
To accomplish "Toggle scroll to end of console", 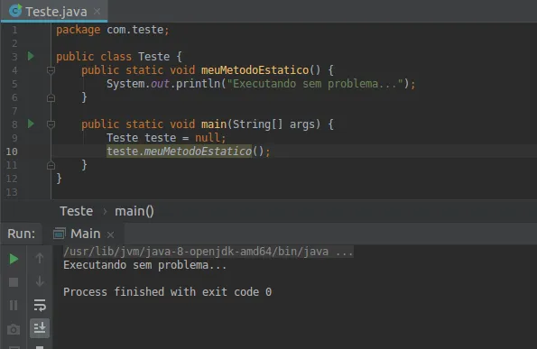I will [x=40, y=328].
